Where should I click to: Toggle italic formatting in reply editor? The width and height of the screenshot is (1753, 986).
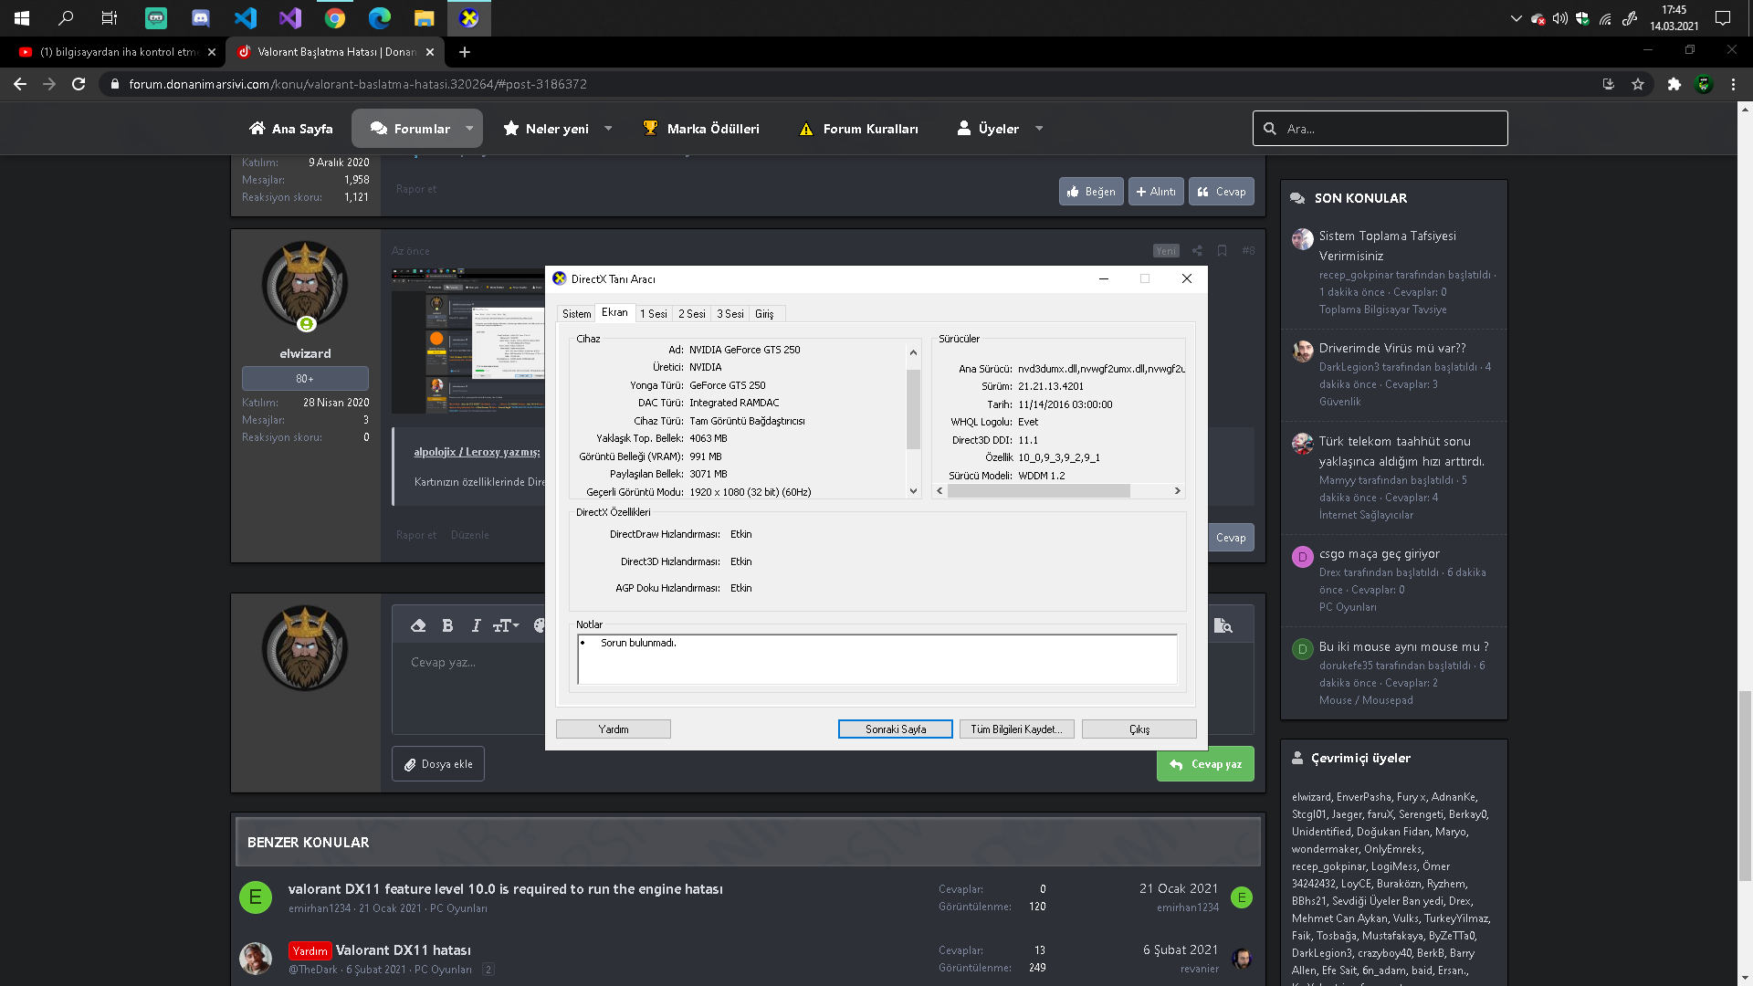pos(476,625)
